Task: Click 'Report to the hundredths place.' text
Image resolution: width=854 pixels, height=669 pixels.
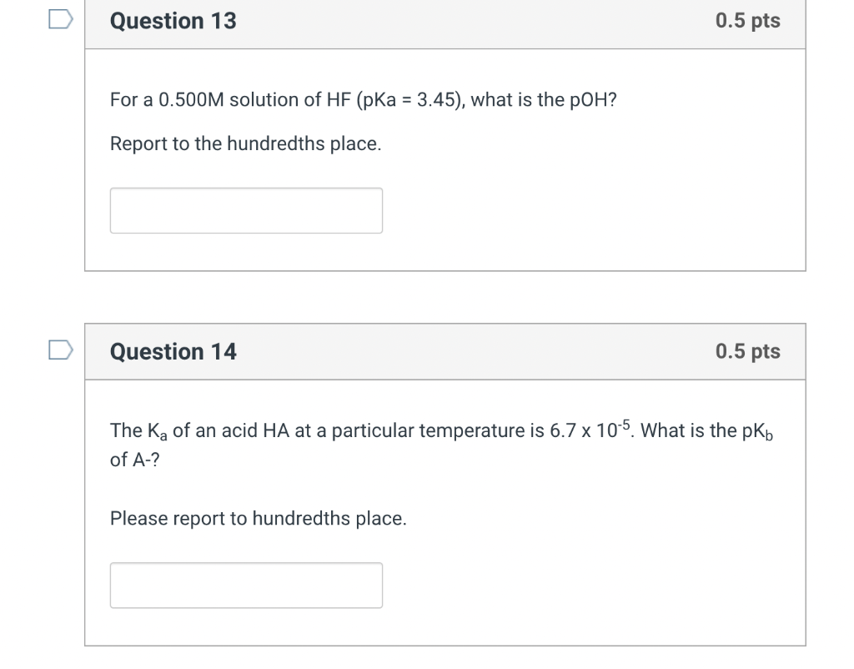Action: (246, 143)
